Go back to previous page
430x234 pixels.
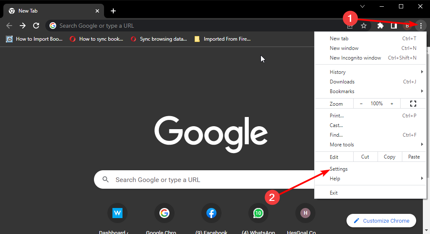[x=9, y=26]
